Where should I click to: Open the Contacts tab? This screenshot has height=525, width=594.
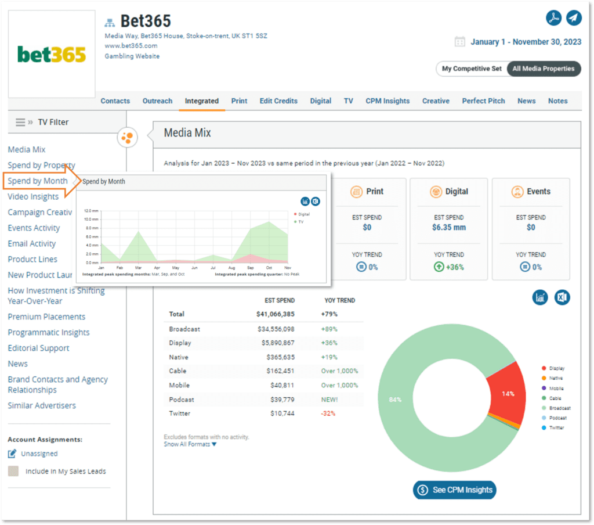point(115,101)
